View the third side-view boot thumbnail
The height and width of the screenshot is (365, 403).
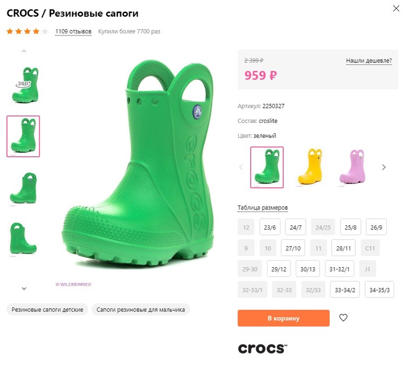(x=23, y=188)
